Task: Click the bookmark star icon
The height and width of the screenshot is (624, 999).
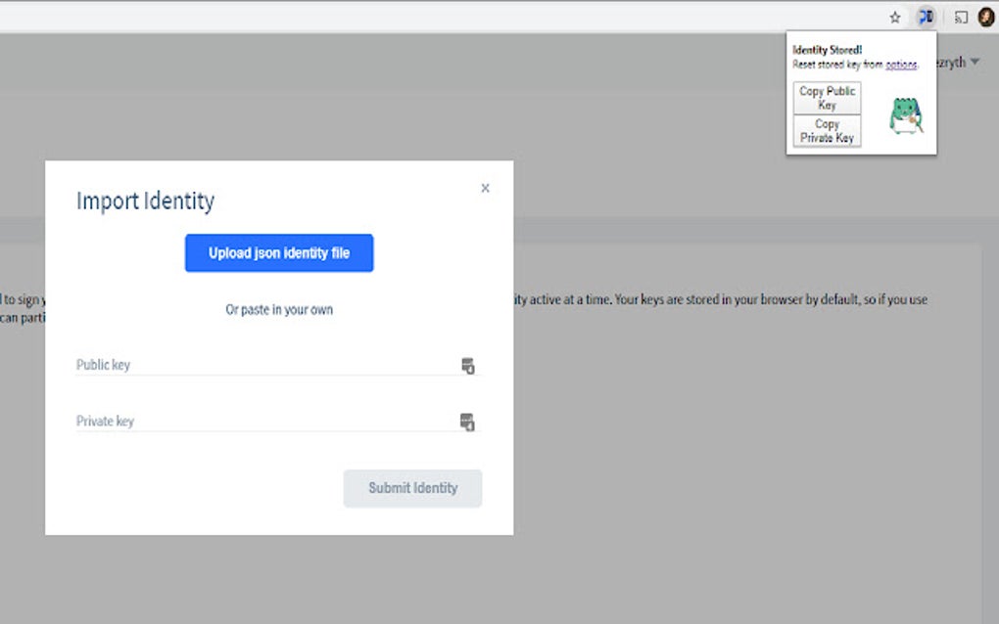Action: [x=894, y=17]
